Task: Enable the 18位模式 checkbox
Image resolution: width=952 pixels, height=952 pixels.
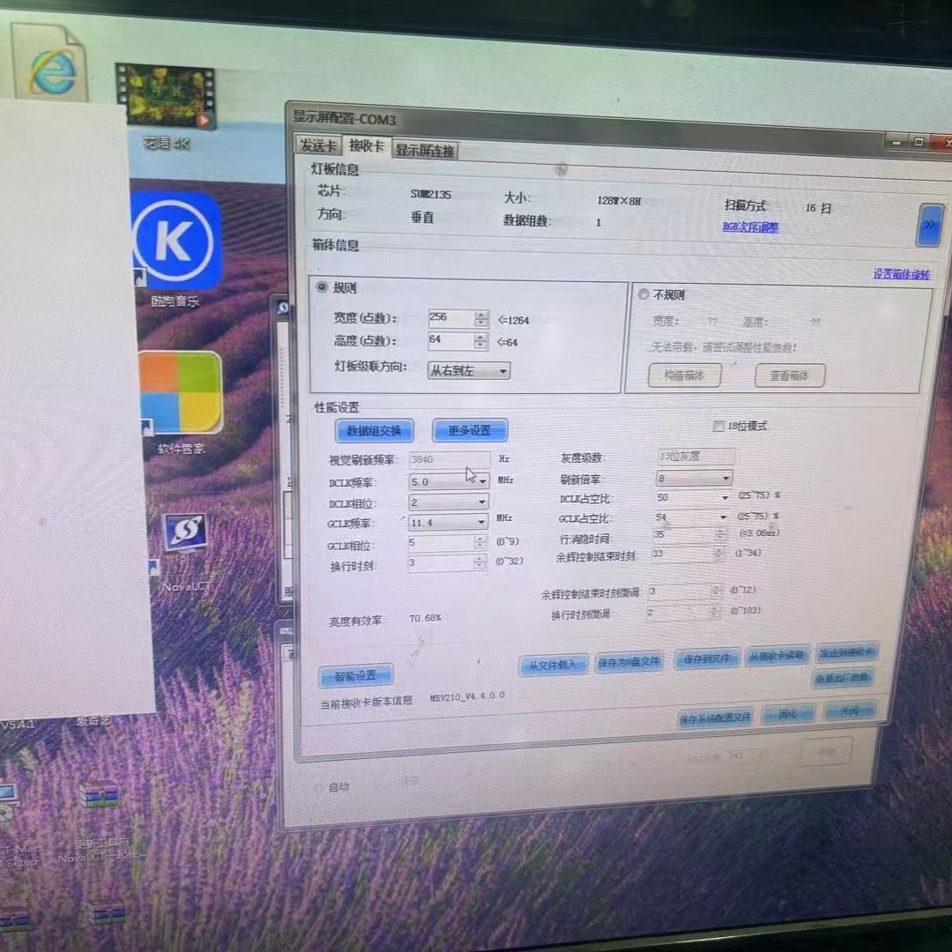Action: pyautogui.click(x=718, y=426)
